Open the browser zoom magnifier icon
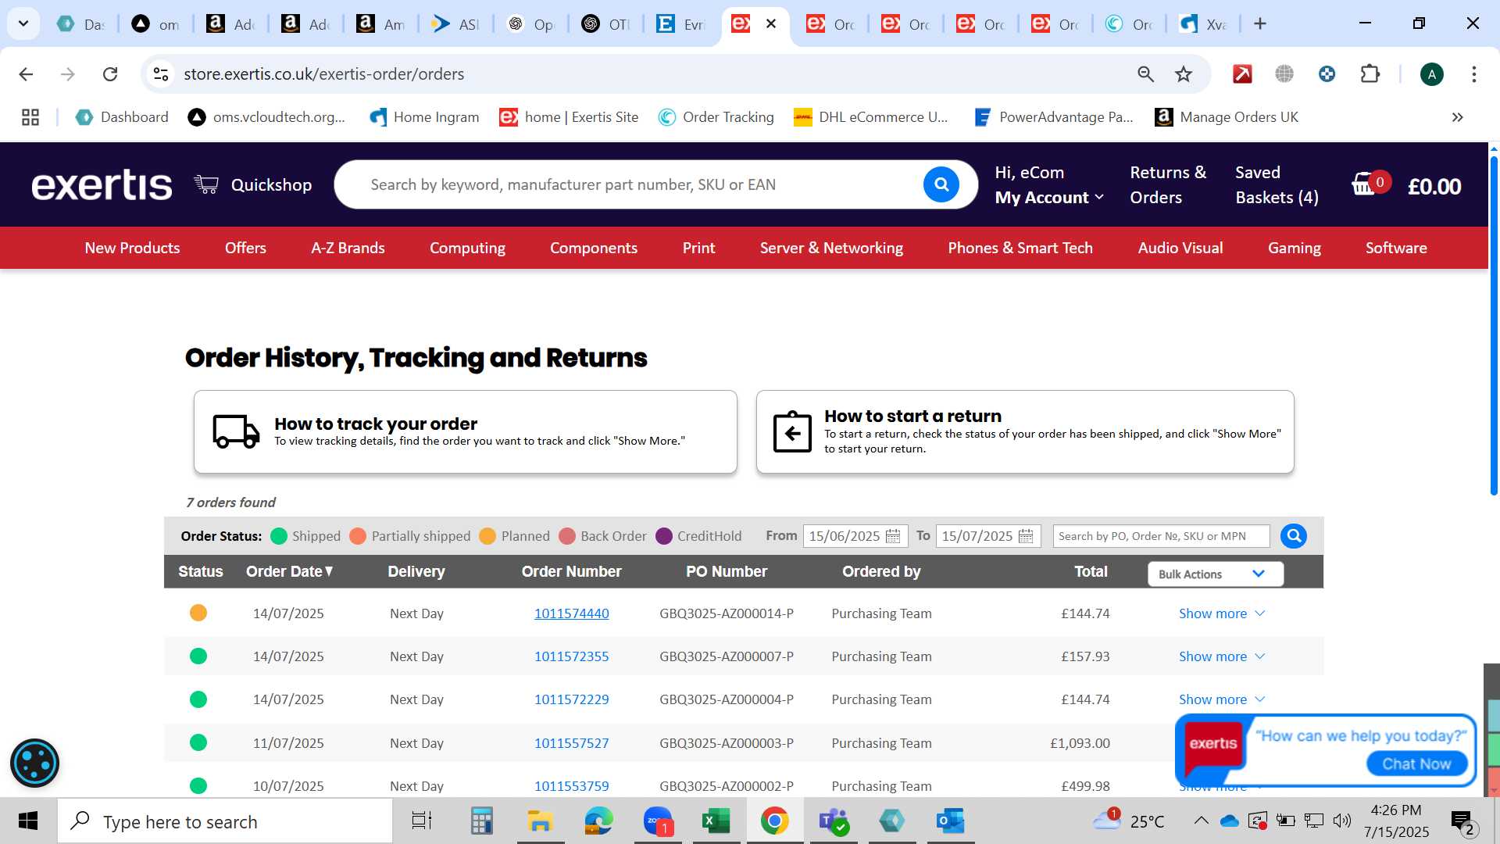 [x=1145, y=74]
